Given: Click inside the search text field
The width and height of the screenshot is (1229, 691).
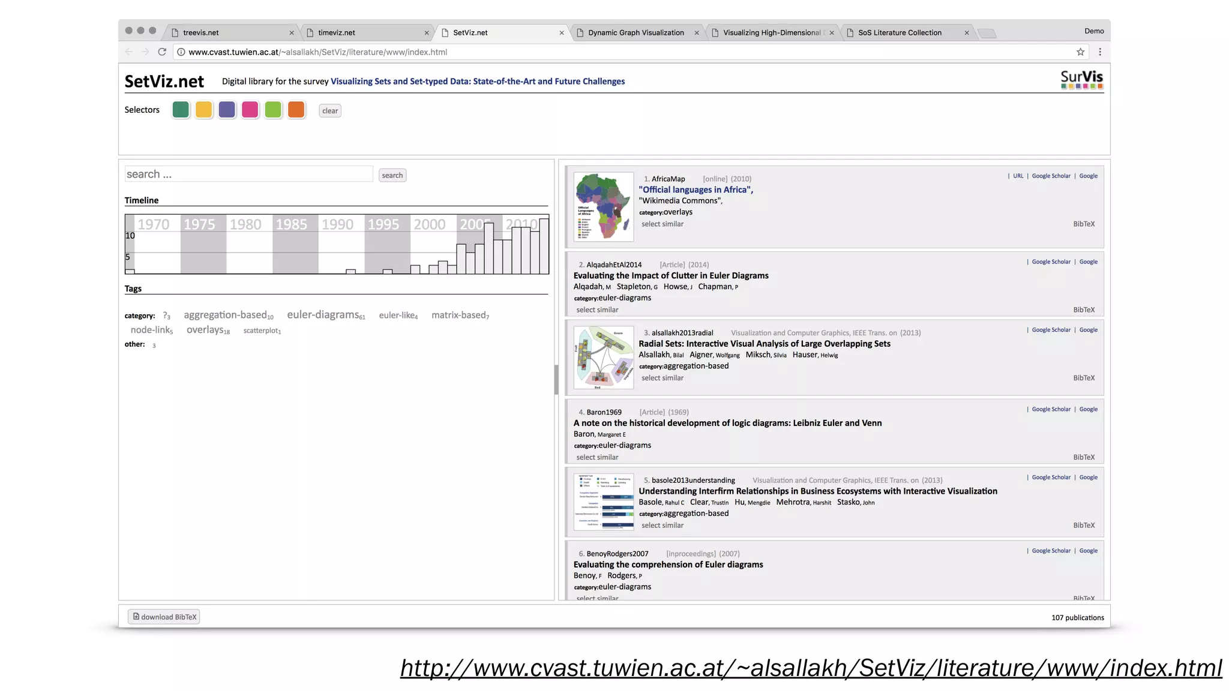Looking at the screenshot, I should pos(248,175).
